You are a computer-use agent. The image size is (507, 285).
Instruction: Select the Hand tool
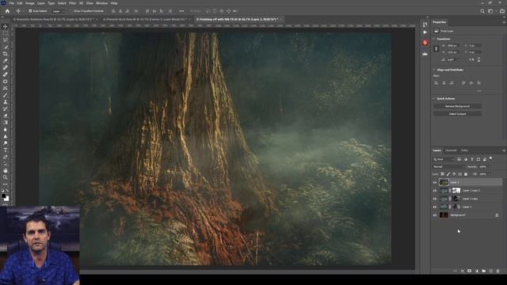pyautogui.click(x=6, y=170)
